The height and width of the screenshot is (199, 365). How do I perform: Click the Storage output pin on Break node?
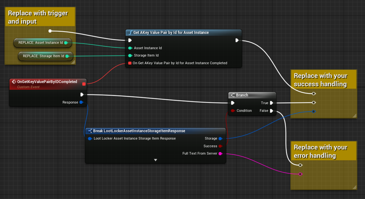point(220,139)
